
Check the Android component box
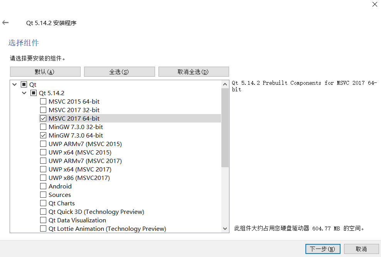click(x=43, y=186)
